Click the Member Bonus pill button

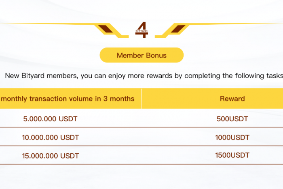[141, 55]
